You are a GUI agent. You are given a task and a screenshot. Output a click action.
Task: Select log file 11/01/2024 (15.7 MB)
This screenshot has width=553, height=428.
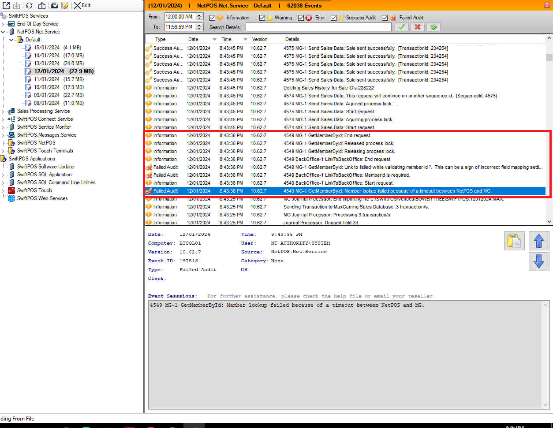point(59,79)
